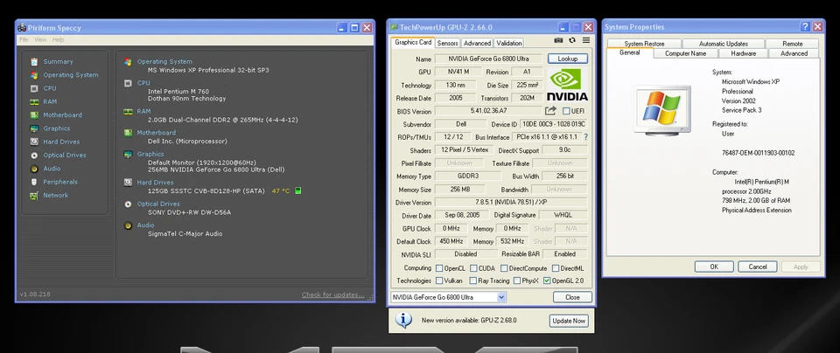Image resolution: width=840 pixels, height=353 pixels.
Task: Open the NVIDIA GeForce Go 6800 Ultra dropdown
Action: tap(501, 297)
